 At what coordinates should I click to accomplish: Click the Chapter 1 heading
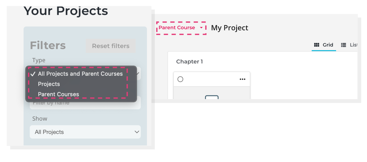(x=190, y=61)
